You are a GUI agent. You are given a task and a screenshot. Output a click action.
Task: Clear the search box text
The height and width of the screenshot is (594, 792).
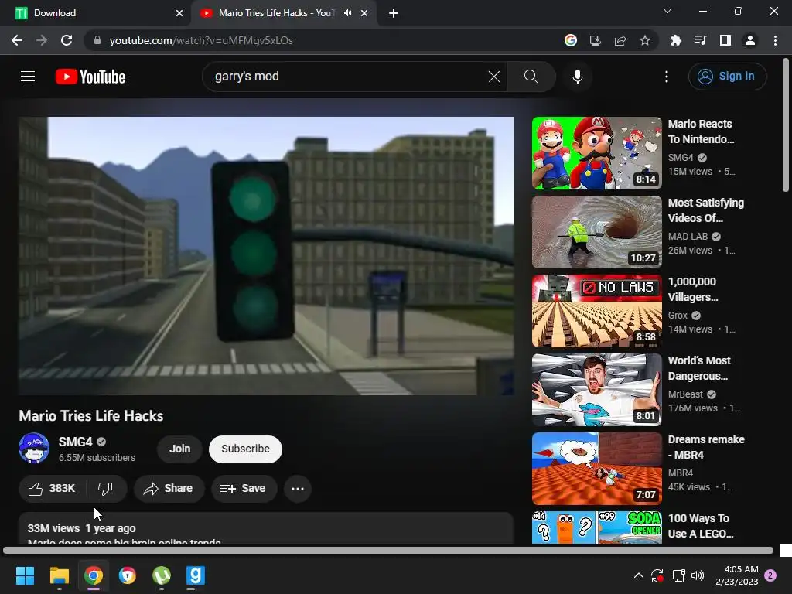point(494,77)
